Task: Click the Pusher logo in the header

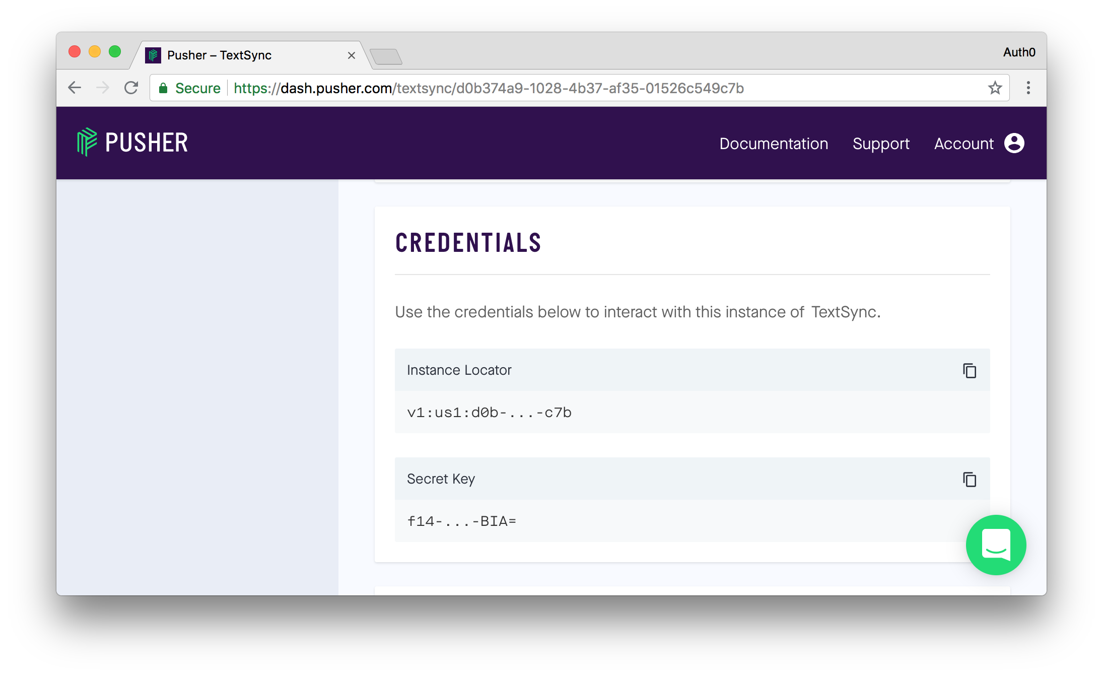Action: 132,143
